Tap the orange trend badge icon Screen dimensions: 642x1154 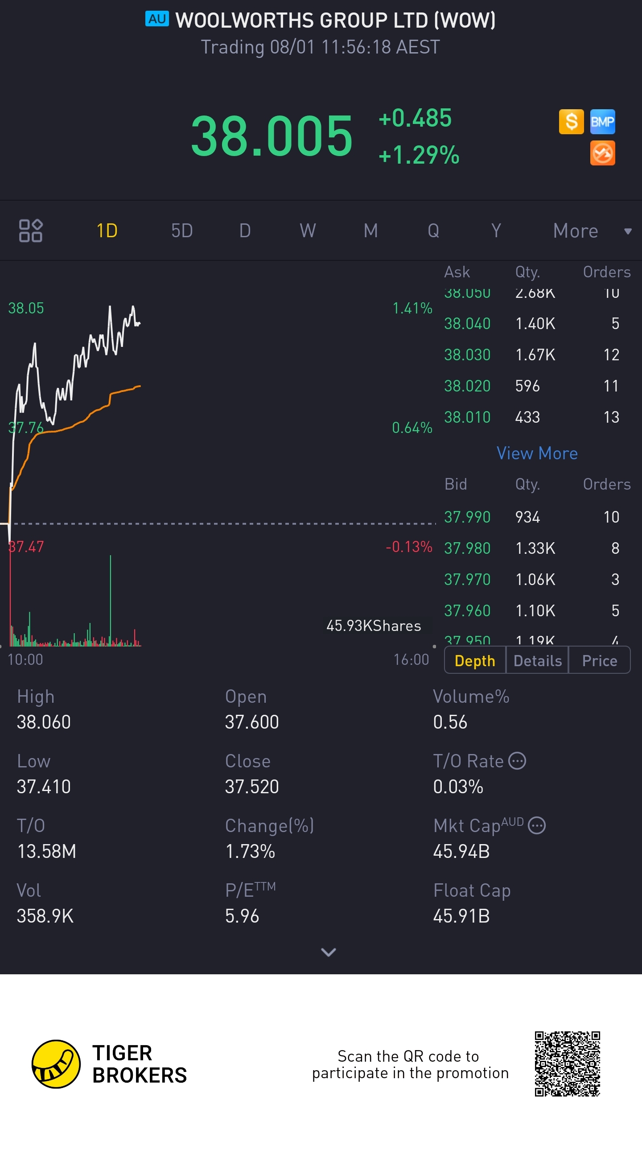(602, 153)
